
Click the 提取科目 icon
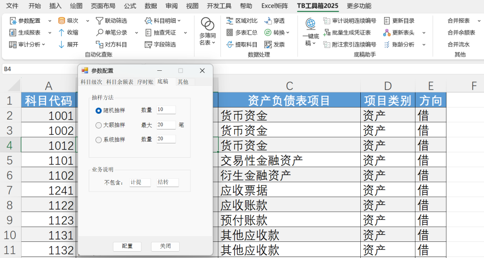pyautogui.click(x=229, y=44)
